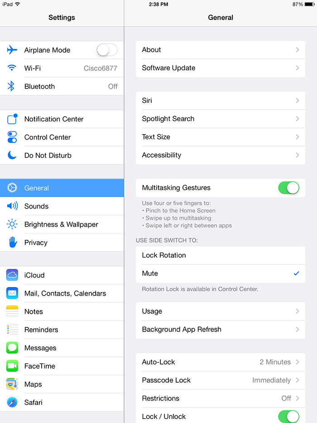Open Passcode Lock Immediately setting

[x=221, y=380]
